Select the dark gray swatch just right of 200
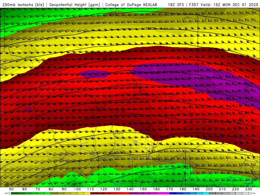Screen dimensions: 260x195 (x=213, y=193)
